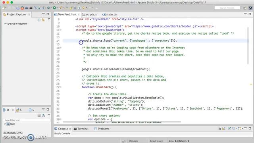Image resolution: width=254 pixels, height=143 pixels.
Task: Minimize the editor area
Action: [245, 14]
